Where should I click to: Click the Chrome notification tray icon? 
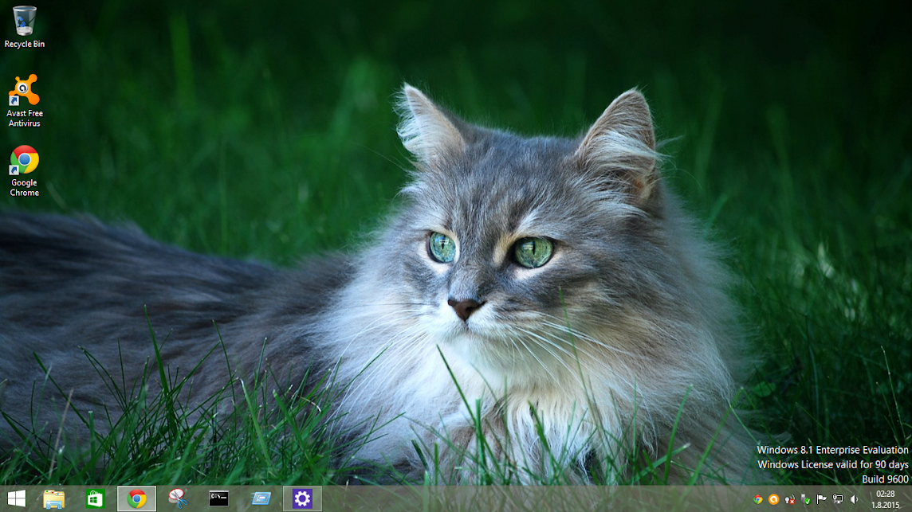pyautogui.click(x=758, y=499)
